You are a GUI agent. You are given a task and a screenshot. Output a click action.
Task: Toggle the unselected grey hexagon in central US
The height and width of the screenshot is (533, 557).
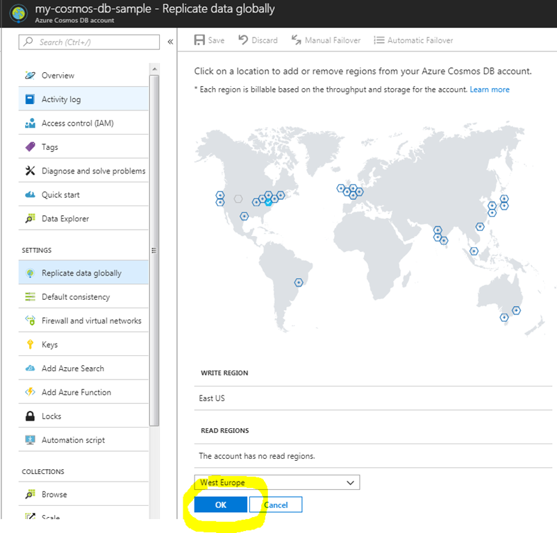(x=238, y=198)
